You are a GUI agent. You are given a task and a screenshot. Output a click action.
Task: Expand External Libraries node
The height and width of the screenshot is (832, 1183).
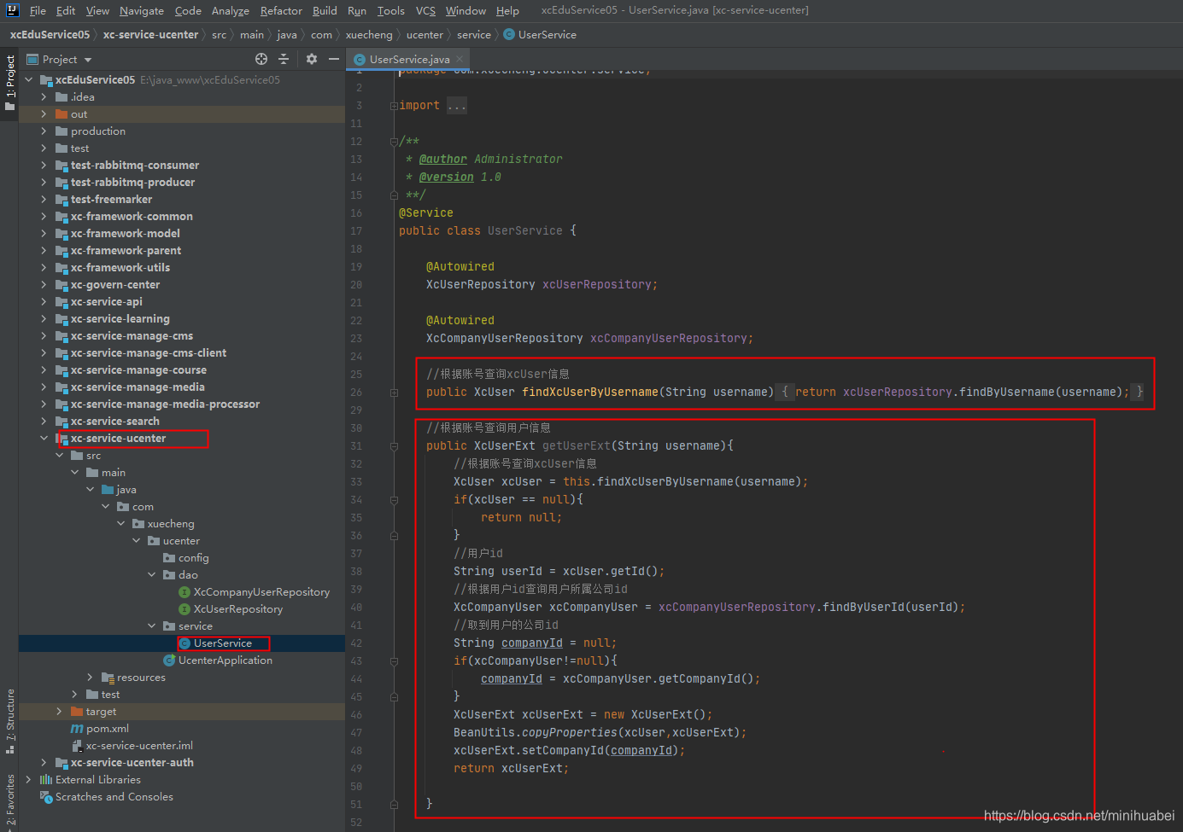29,779
